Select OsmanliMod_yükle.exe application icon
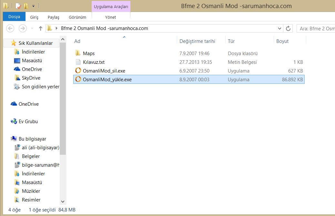 click(x=78, y=79)
